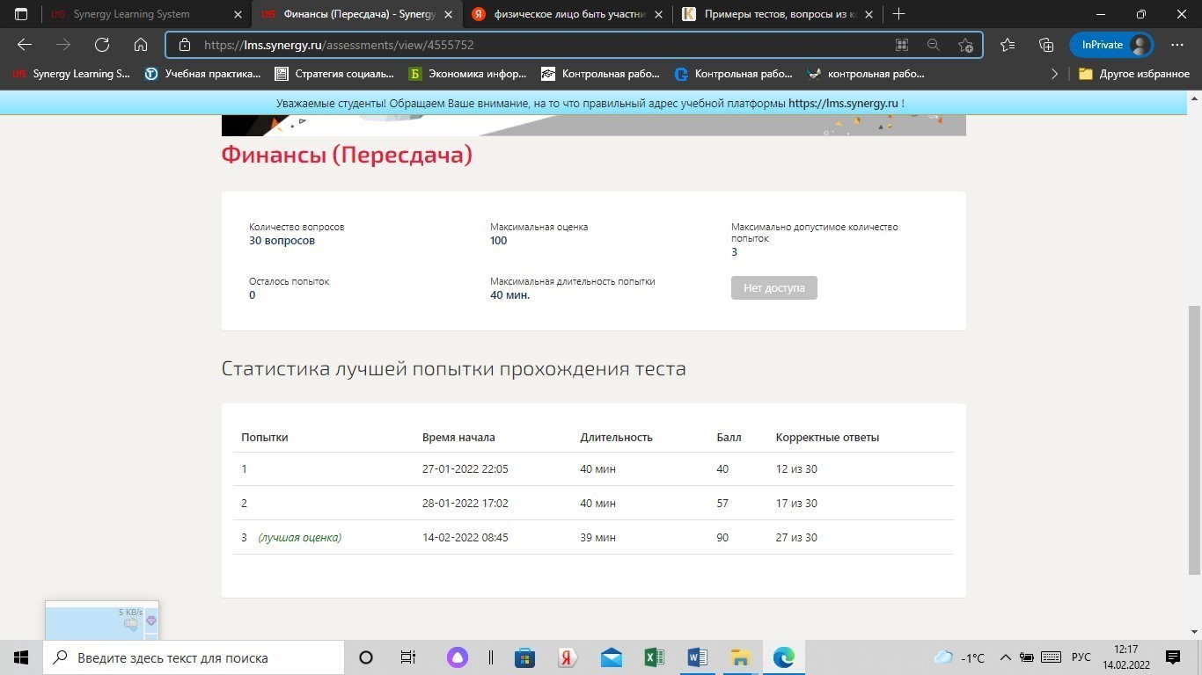Open Word from the taskbar
The width and height of the screenshot is (1202, 675).
point(697,657)
